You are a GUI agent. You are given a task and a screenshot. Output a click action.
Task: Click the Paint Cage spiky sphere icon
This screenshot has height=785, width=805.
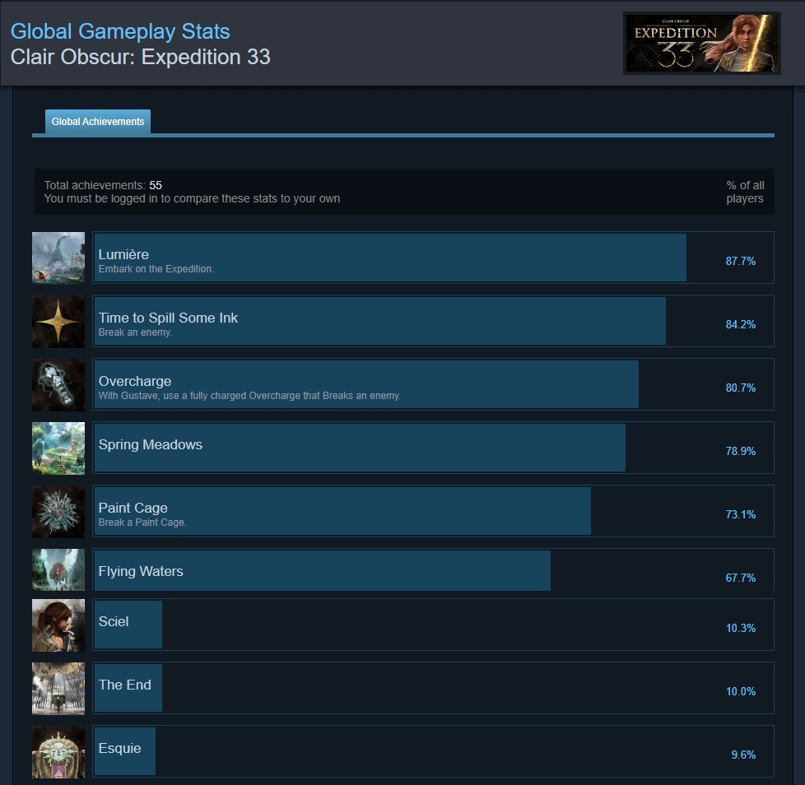coord(58,511)
